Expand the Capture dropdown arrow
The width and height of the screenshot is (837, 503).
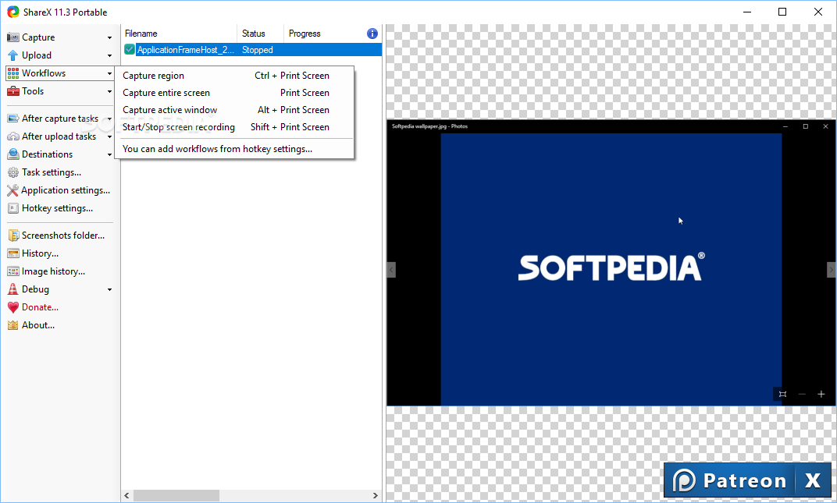[109, 38]
